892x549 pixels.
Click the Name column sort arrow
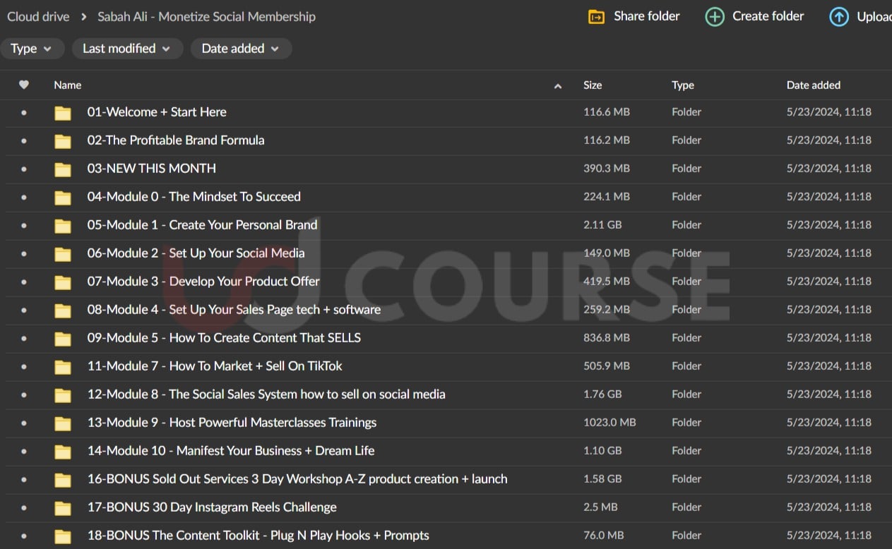click(x=558, y=85)
